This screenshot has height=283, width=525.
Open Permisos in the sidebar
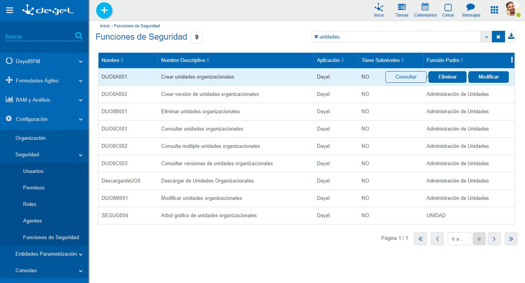click(x=34, y=188)
